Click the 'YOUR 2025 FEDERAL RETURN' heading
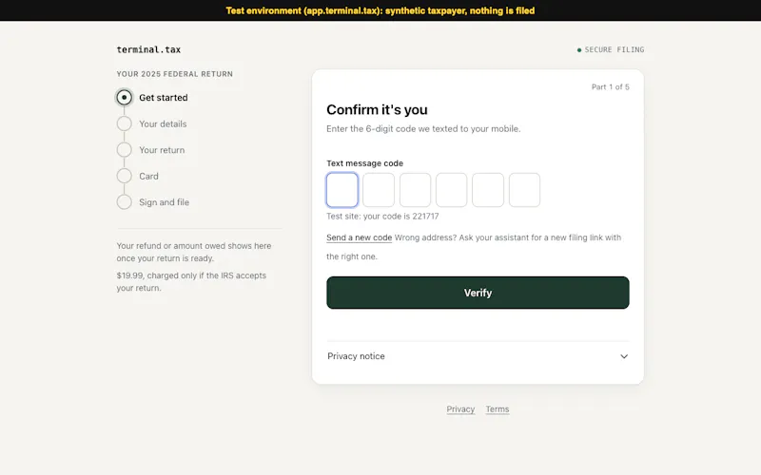The width and height of the screenshot is (761, 475). [x=175, y=74]
